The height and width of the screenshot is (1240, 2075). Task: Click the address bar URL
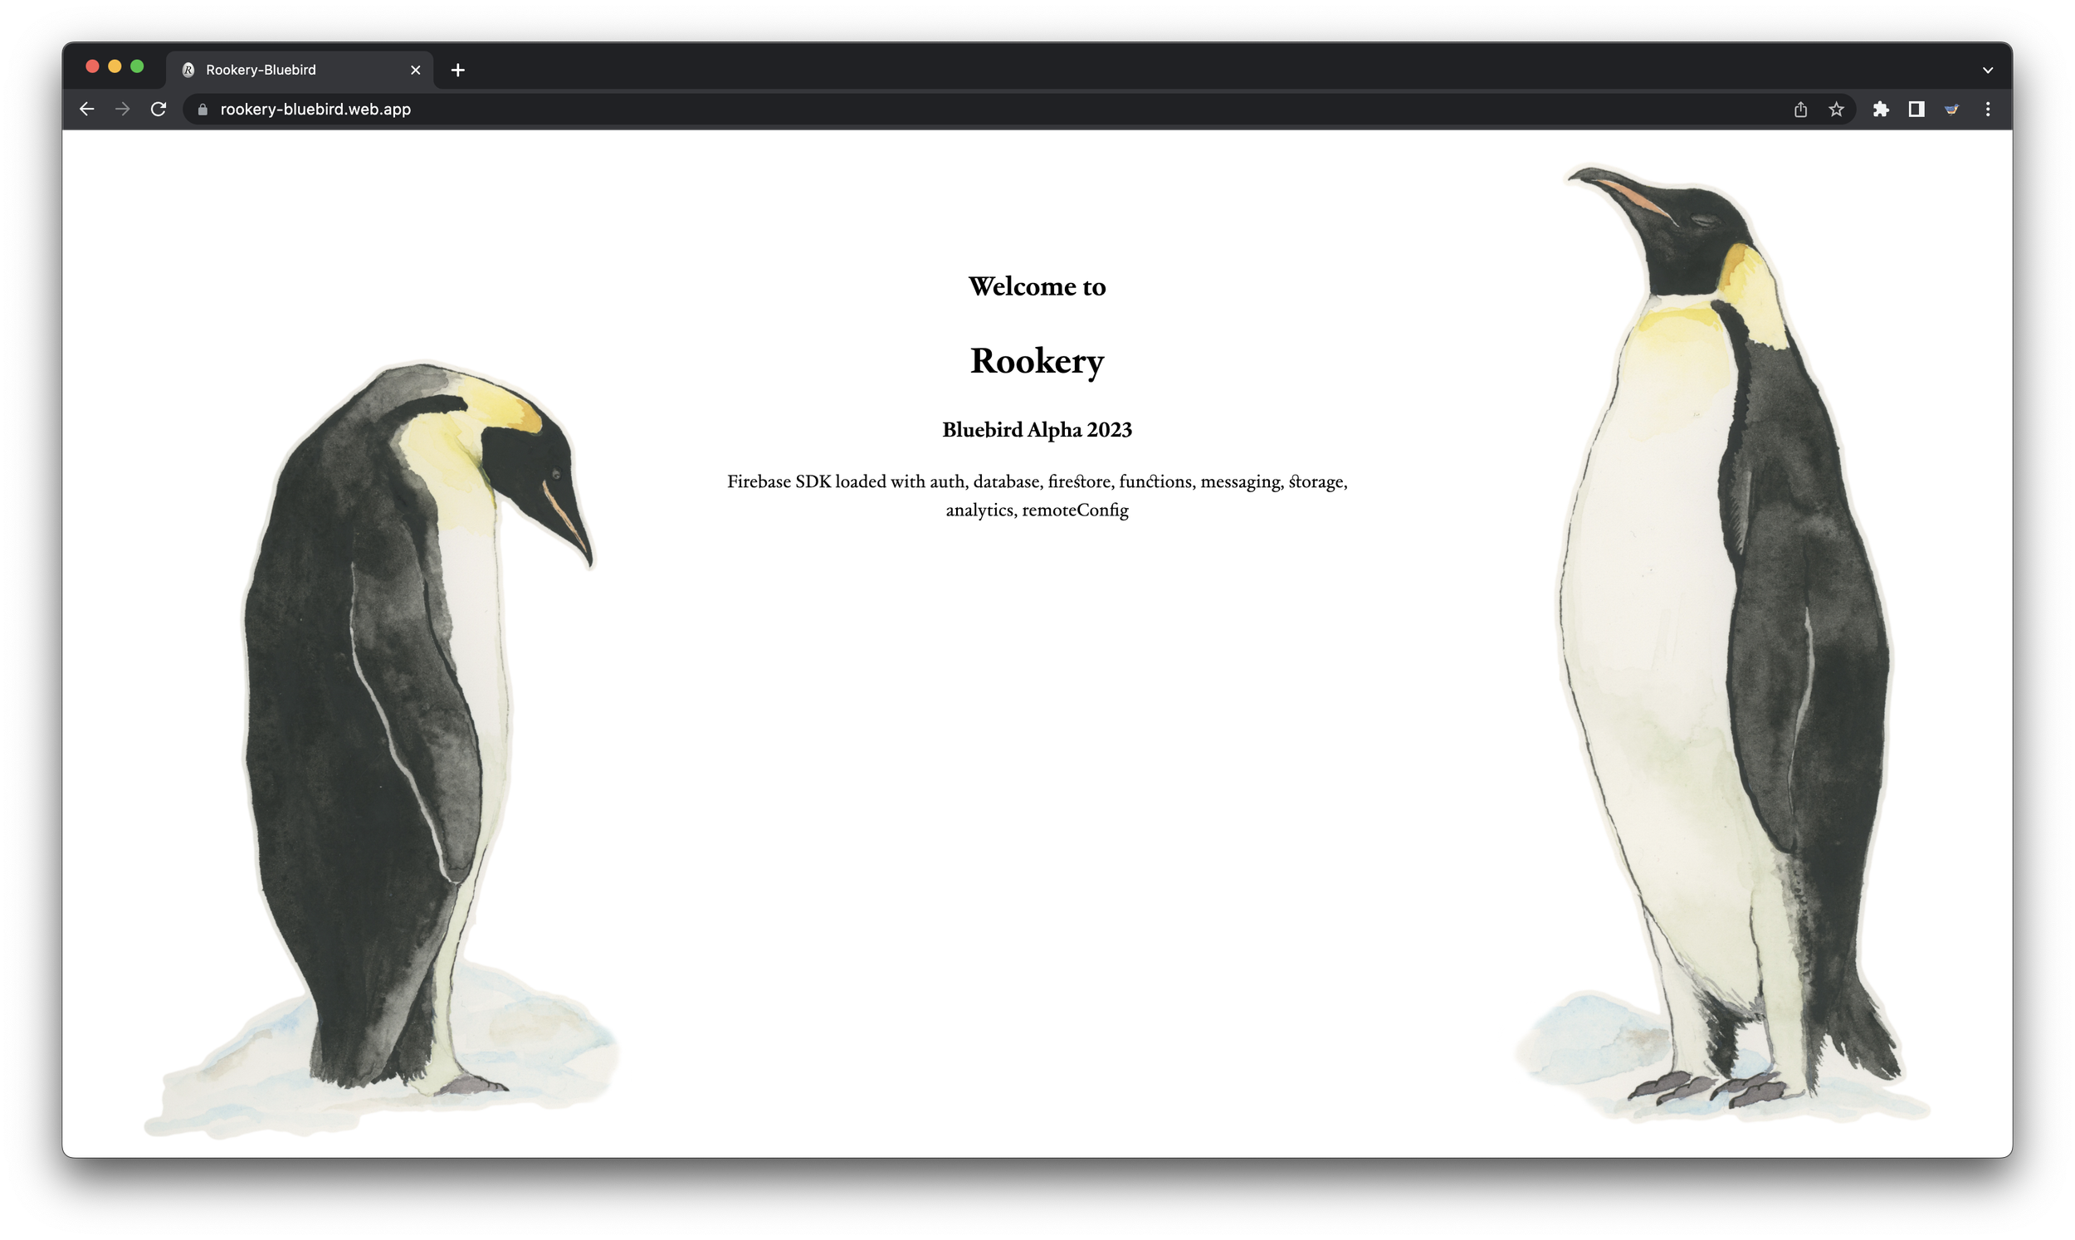pyautogui.click(x=315, y=110)
